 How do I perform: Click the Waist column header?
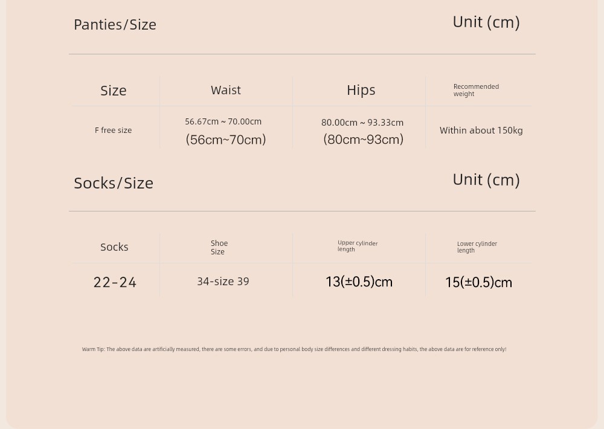pyautogui.click(x=226, y=90)
